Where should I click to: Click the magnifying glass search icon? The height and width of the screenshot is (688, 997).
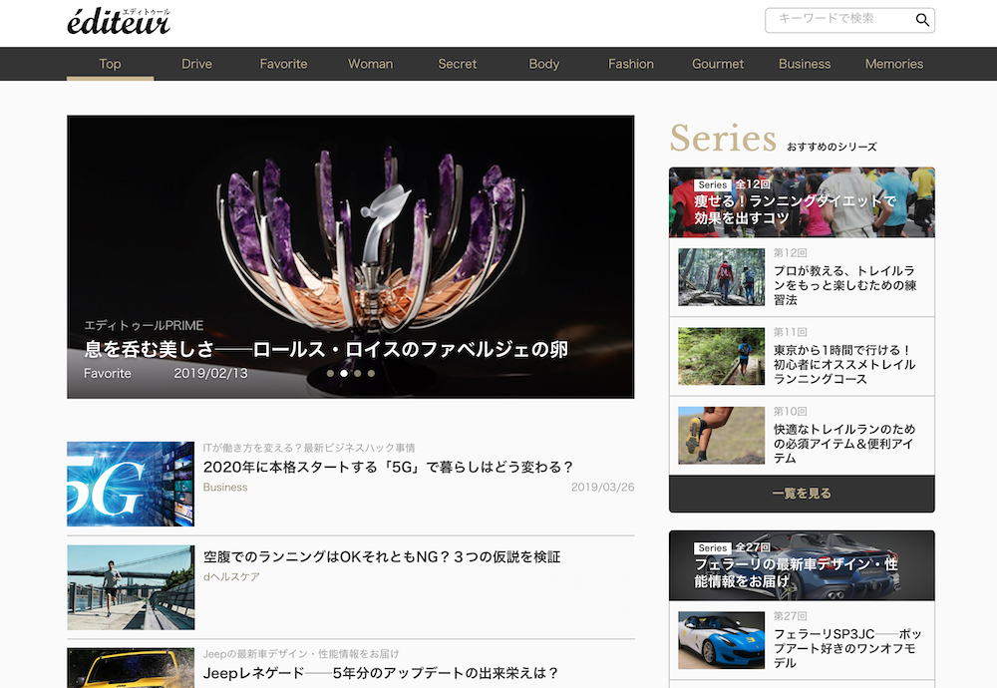pyautogui.click(x=922, y=20)
